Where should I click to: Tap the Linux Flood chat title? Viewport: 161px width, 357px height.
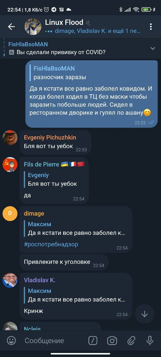(x=64, y=22)
